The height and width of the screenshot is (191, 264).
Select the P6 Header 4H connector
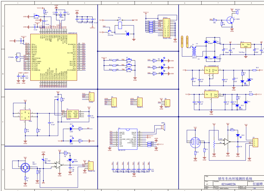tap(91, 166)
